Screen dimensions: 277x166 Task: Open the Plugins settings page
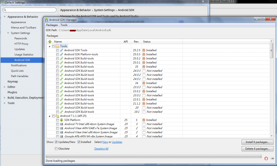(x=12, y=92)
